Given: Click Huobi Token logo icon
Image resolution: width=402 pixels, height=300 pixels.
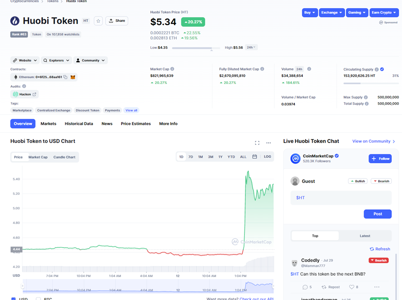Looking at the screenshot, I should tap(15, 21).
